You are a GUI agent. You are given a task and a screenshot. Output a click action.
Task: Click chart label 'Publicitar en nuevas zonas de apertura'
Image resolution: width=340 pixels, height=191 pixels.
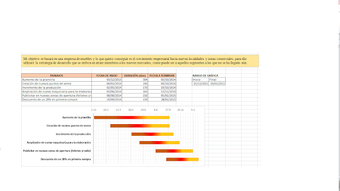(x=57, y=151)
